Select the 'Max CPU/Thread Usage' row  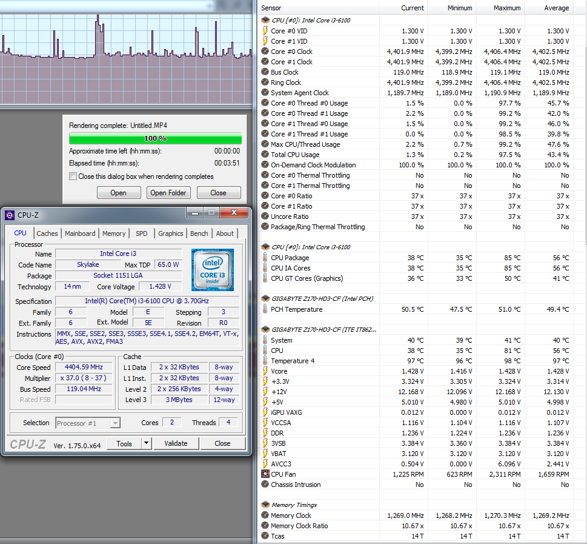point(416,144)
